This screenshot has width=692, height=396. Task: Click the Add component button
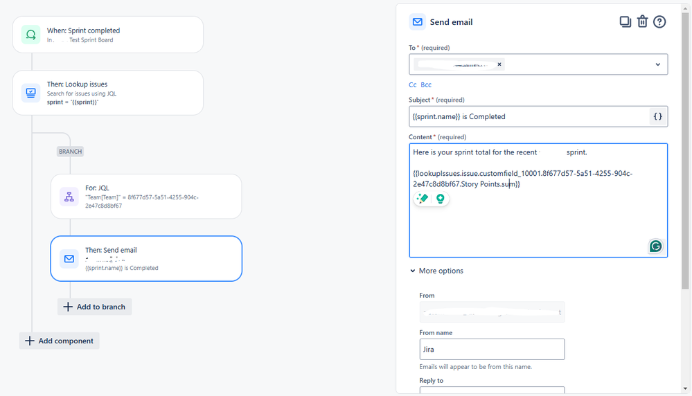tap(59, 341)
